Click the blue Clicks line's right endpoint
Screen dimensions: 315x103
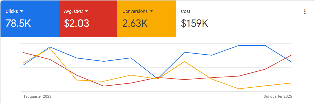[x=292, y=62]
